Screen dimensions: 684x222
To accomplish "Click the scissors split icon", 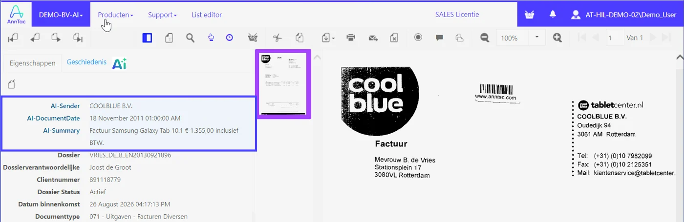I will click(x=278, y=38).
